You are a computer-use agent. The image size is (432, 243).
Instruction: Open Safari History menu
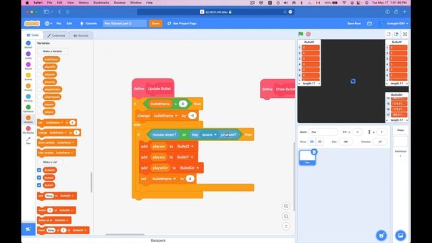coord(84,3)
